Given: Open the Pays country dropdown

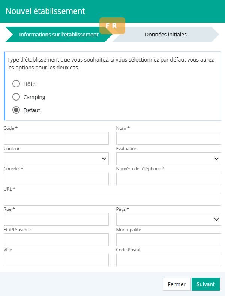Looking at the screenshot, I should pyautogui.click(x=169, y=219).
